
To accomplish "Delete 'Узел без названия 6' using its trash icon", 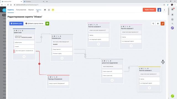I will [x=148, y=68].
